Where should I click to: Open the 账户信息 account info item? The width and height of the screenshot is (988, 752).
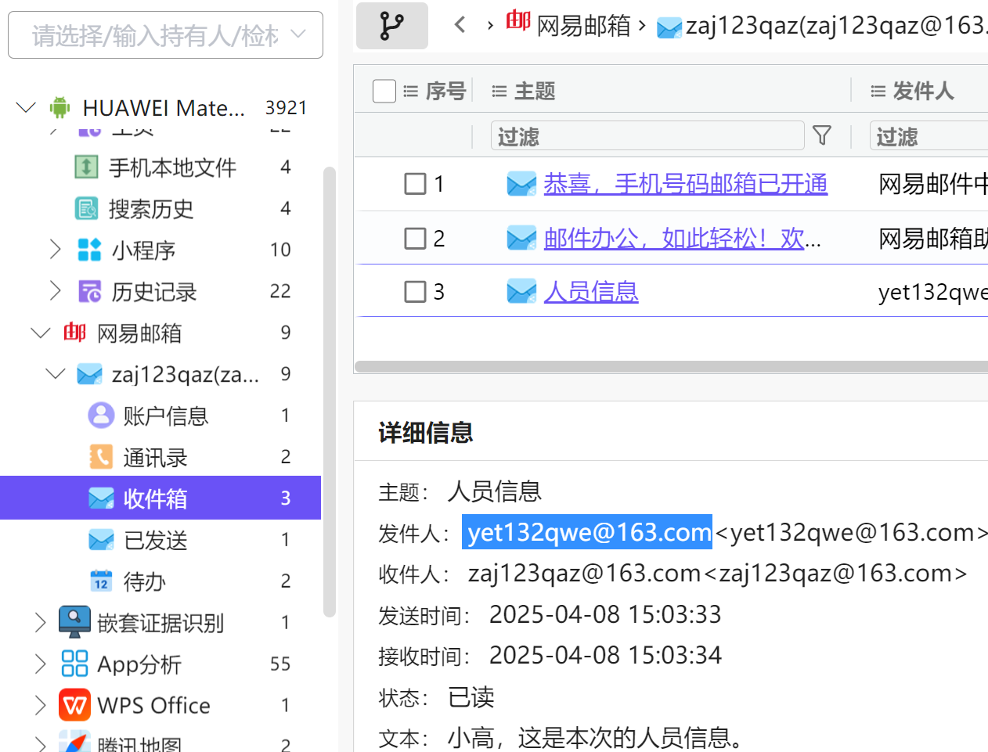click(165, 416)
